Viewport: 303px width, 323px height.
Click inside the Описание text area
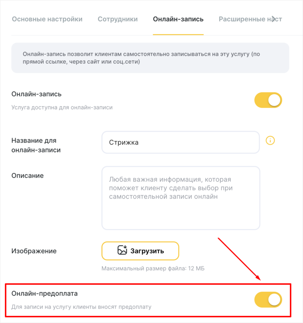click(181, 198)
